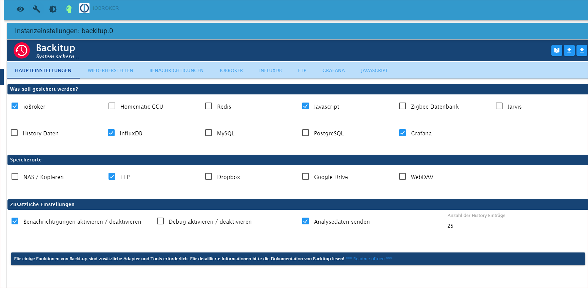Enable MySQL backup checkbox
The image size is (588, 288).
pyautogui.click(x=209, y=133)
